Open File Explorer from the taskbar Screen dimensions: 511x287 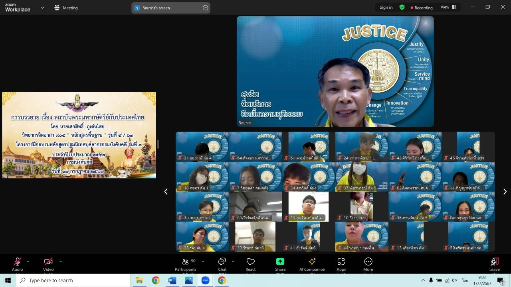click(x=139, y=280)
